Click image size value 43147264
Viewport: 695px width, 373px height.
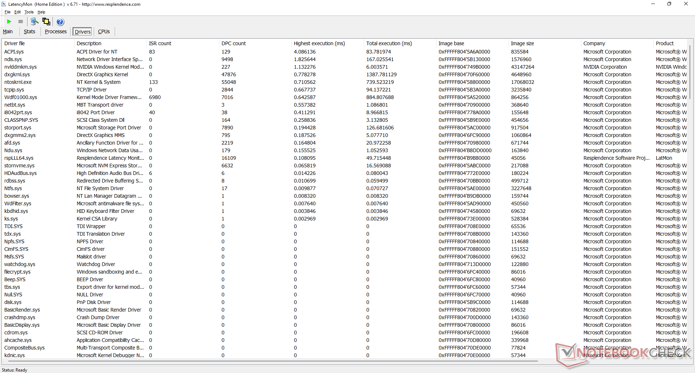[x=523, y=67]
